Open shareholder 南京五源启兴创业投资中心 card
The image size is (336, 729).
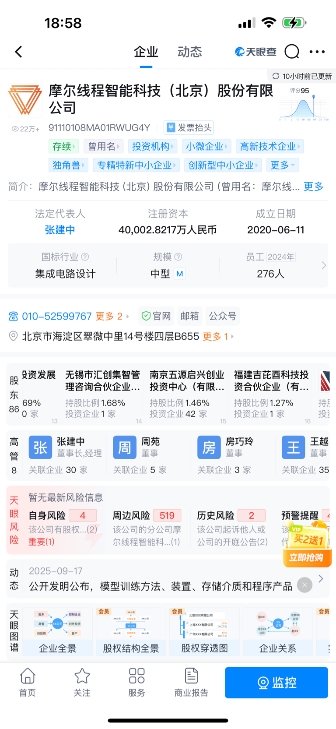[187, 394]
